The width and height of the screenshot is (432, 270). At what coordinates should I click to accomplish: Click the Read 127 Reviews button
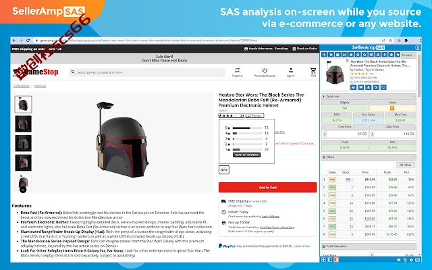click(246, 155)
